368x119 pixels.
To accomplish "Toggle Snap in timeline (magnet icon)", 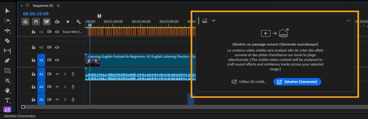I will click(x=36, y=22).
